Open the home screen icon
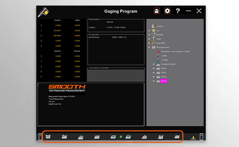The width and height of the screenshot is (239, 147). coord(156,11)
